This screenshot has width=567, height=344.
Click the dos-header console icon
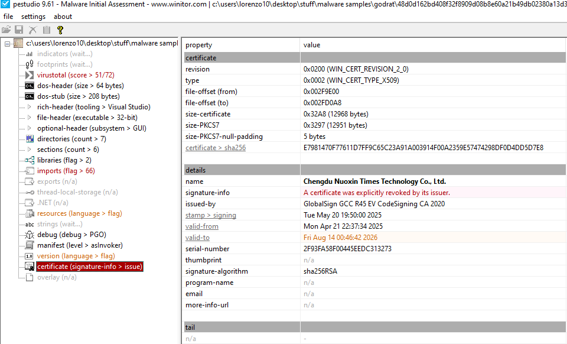(x=30, y=86)
